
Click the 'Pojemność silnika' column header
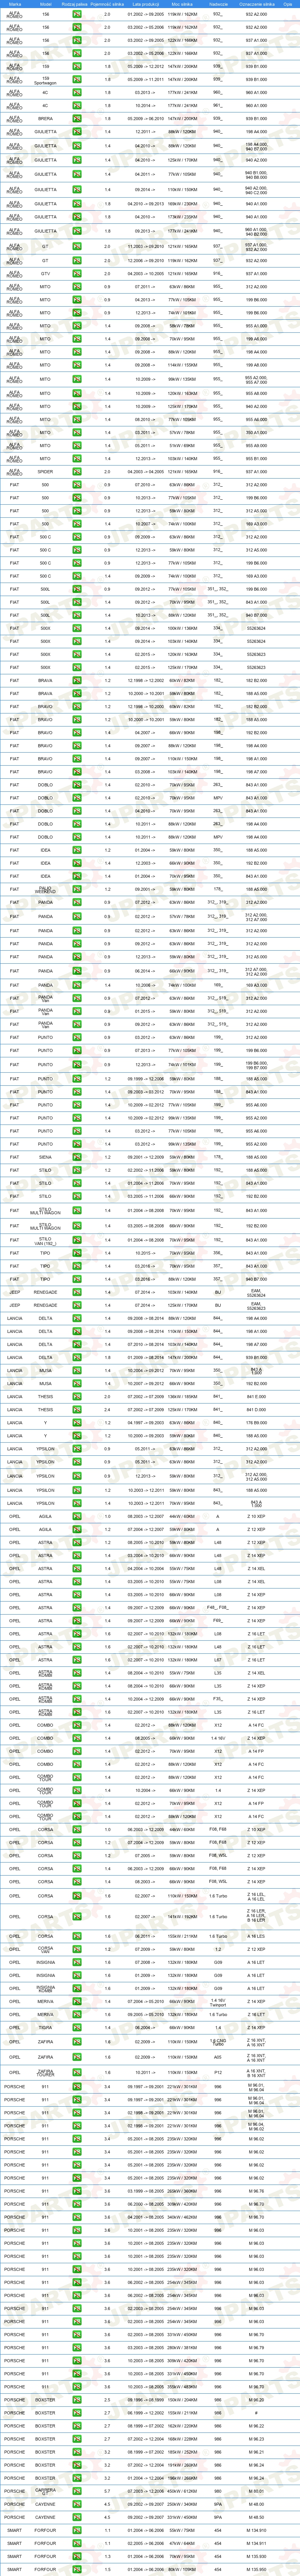(107, 4)
